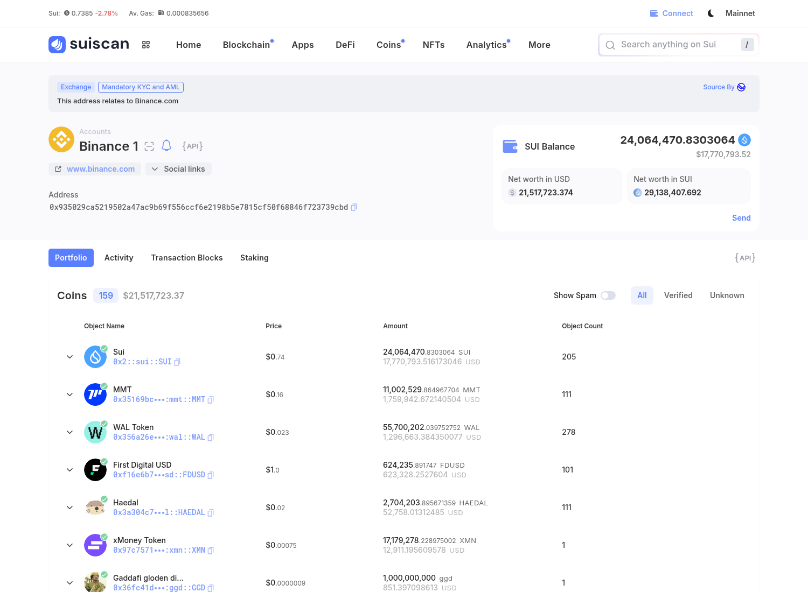Click the QR code icon next to Binance 1
Image resolution: width=808 pixels, height=592 pixels.
point(149,146)
